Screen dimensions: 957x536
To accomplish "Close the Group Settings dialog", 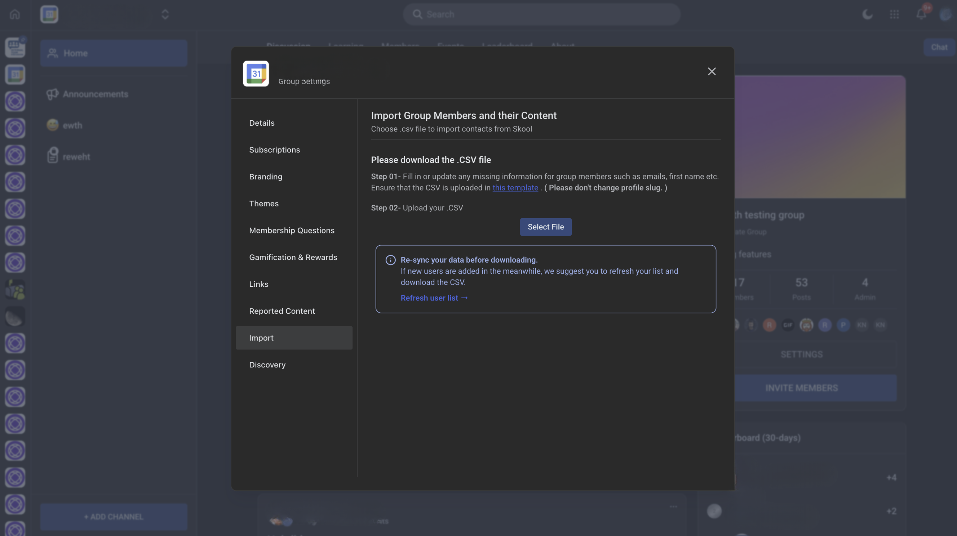I will [x=712, y=71].
